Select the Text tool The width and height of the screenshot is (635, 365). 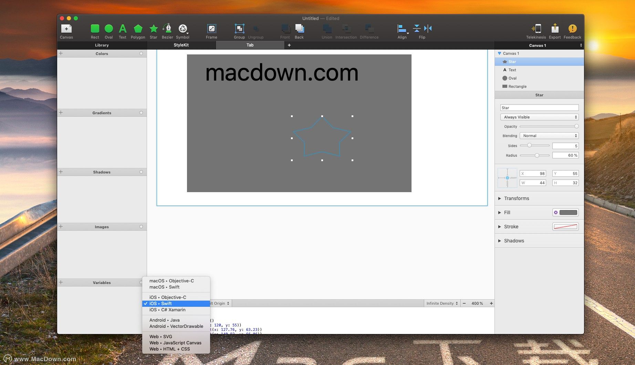(x=123, y=29)
